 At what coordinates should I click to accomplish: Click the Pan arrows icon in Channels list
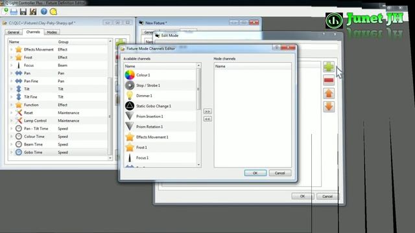tap(19, 73)
